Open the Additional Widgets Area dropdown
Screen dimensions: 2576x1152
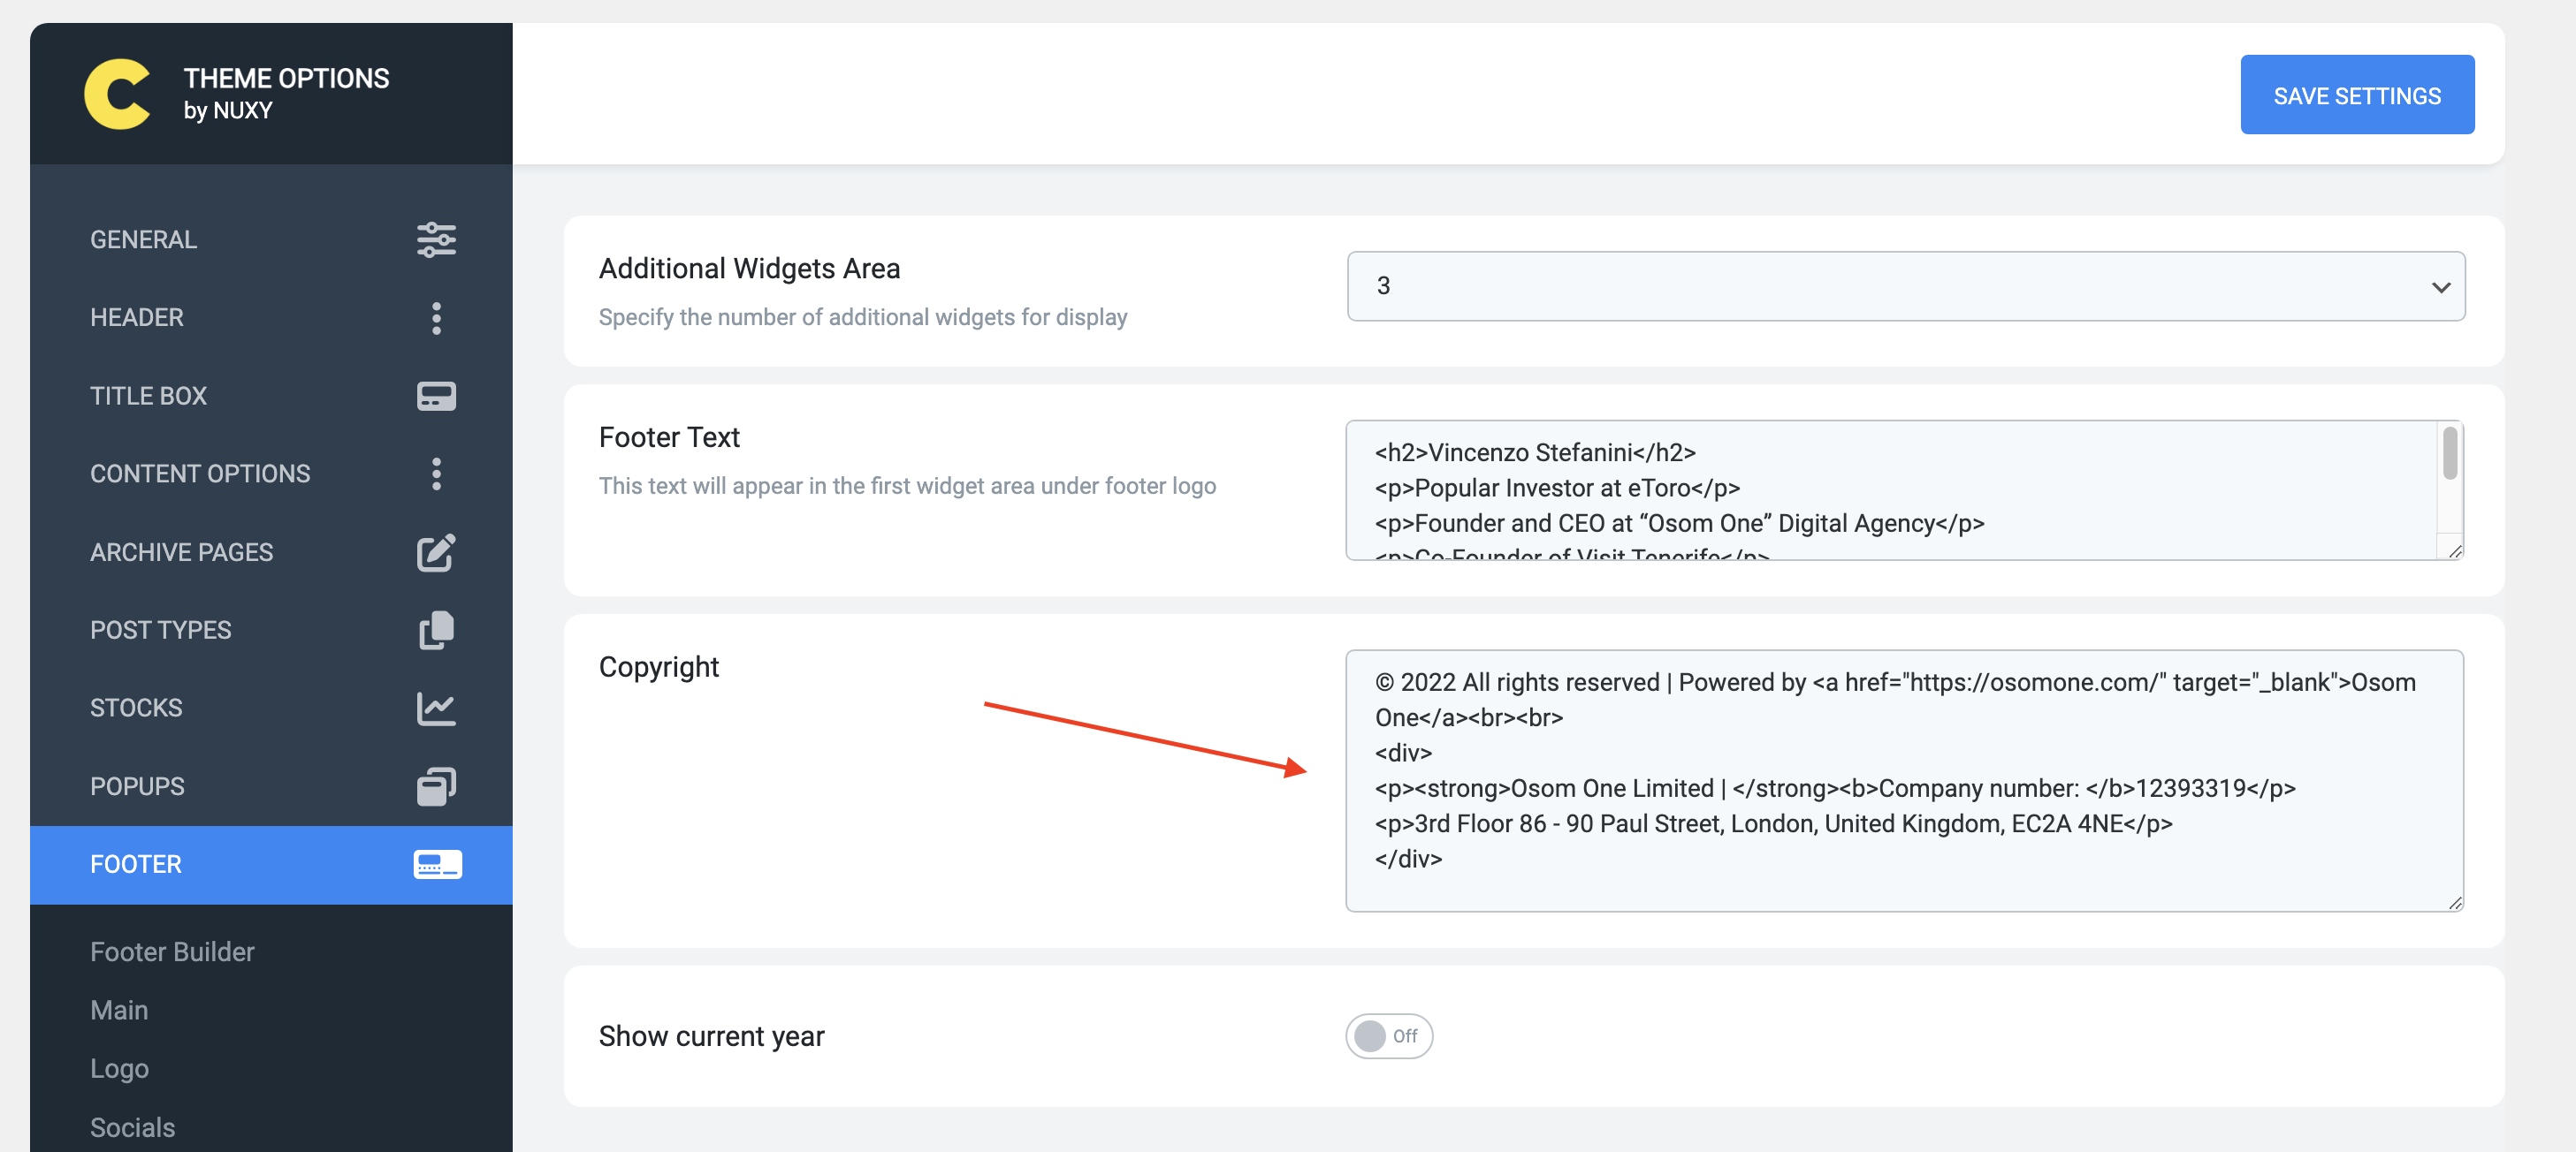[x=1905, y=285]
